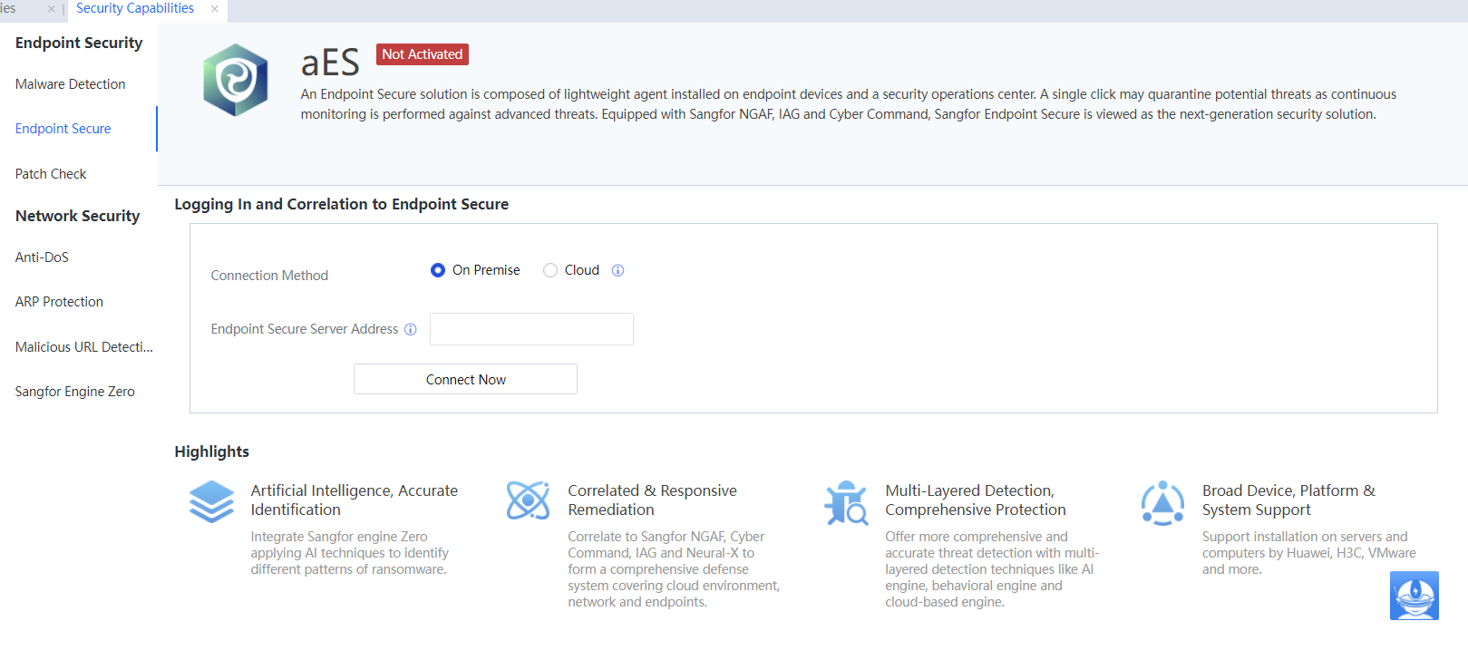The height and width of the screenshot is (660, 1468).
Task: Click the info icon next to Cloud
Action: [x=617, y=270]
